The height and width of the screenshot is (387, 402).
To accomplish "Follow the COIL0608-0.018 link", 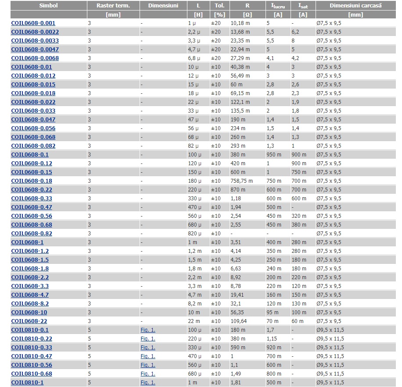I will (x=33, y=93).
